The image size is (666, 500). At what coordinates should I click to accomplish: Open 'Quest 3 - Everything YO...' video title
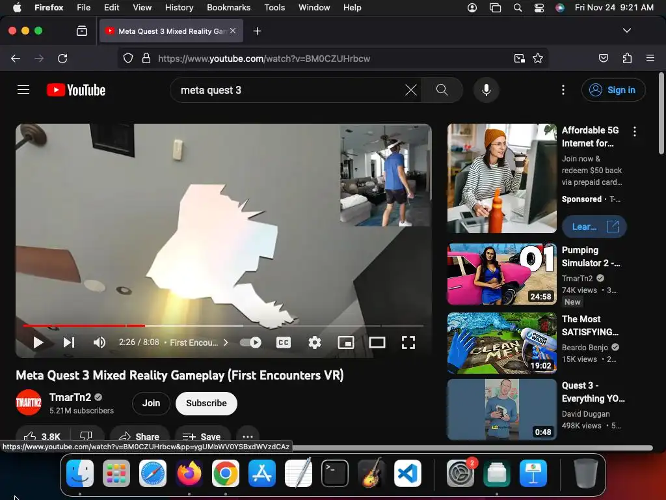[x=593, y=392]
